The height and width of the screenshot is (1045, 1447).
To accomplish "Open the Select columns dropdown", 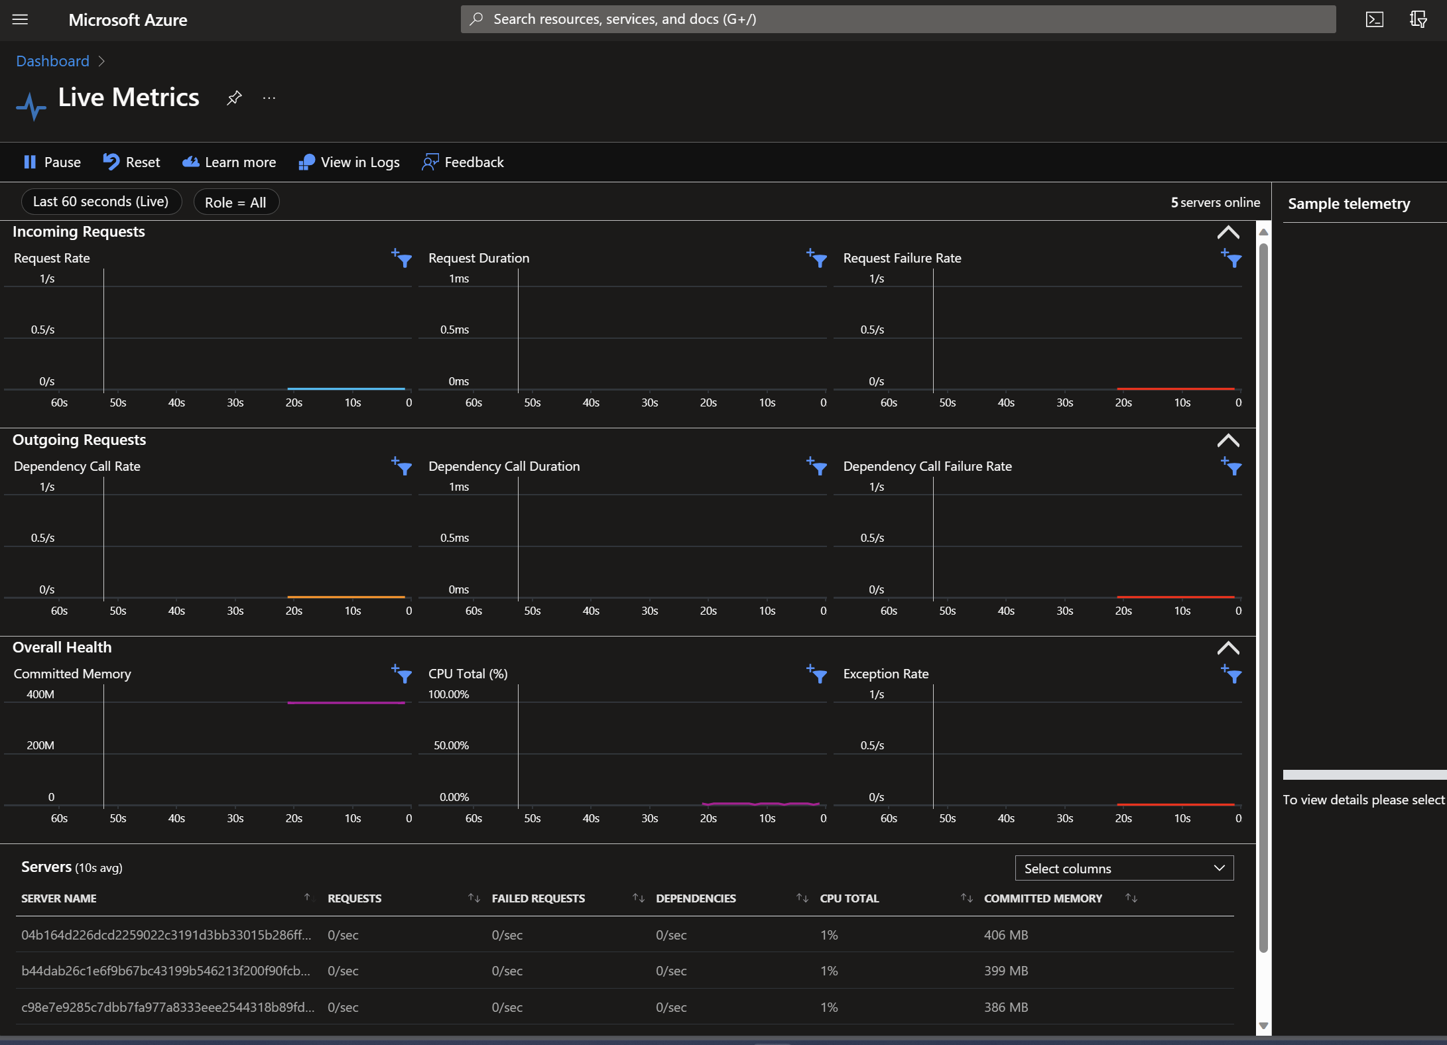I will click(x=1124, y=869).
